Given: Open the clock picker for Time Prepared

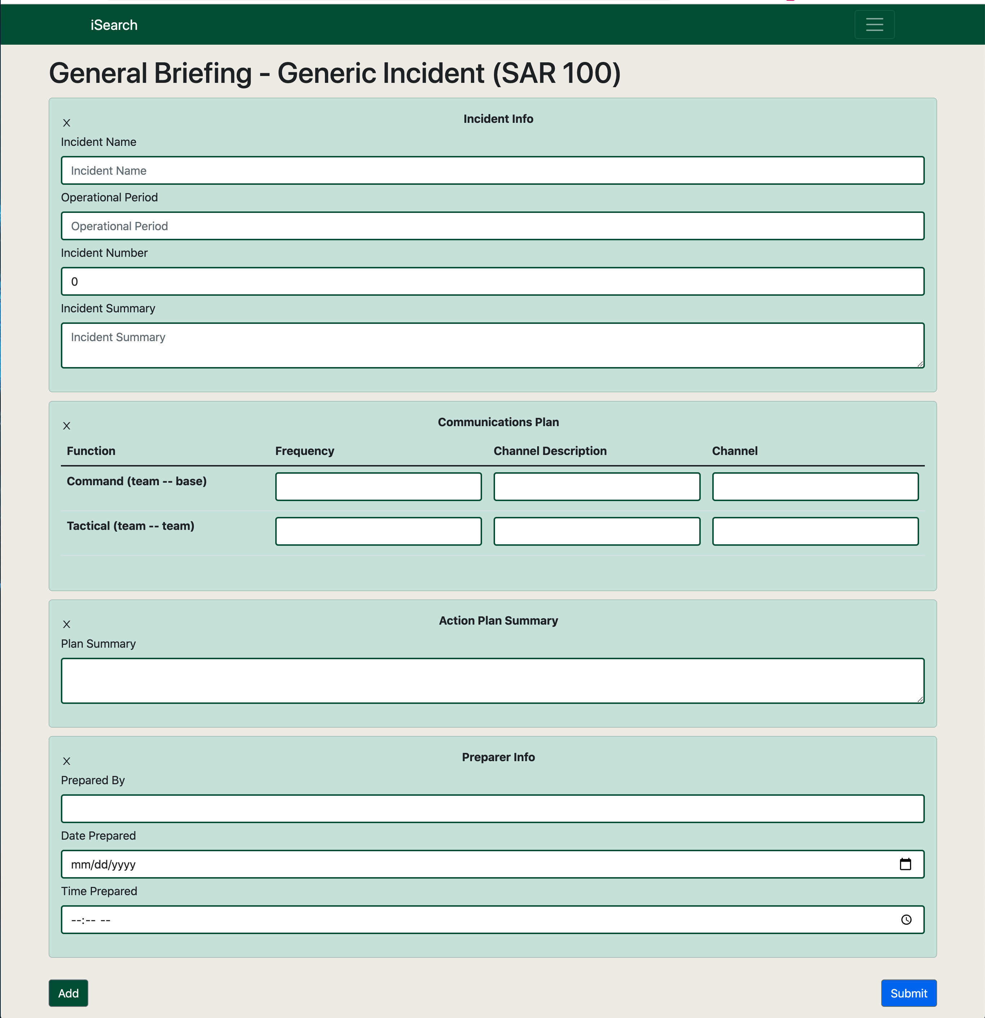Looking at the screenshot, I should pos(906,920).
